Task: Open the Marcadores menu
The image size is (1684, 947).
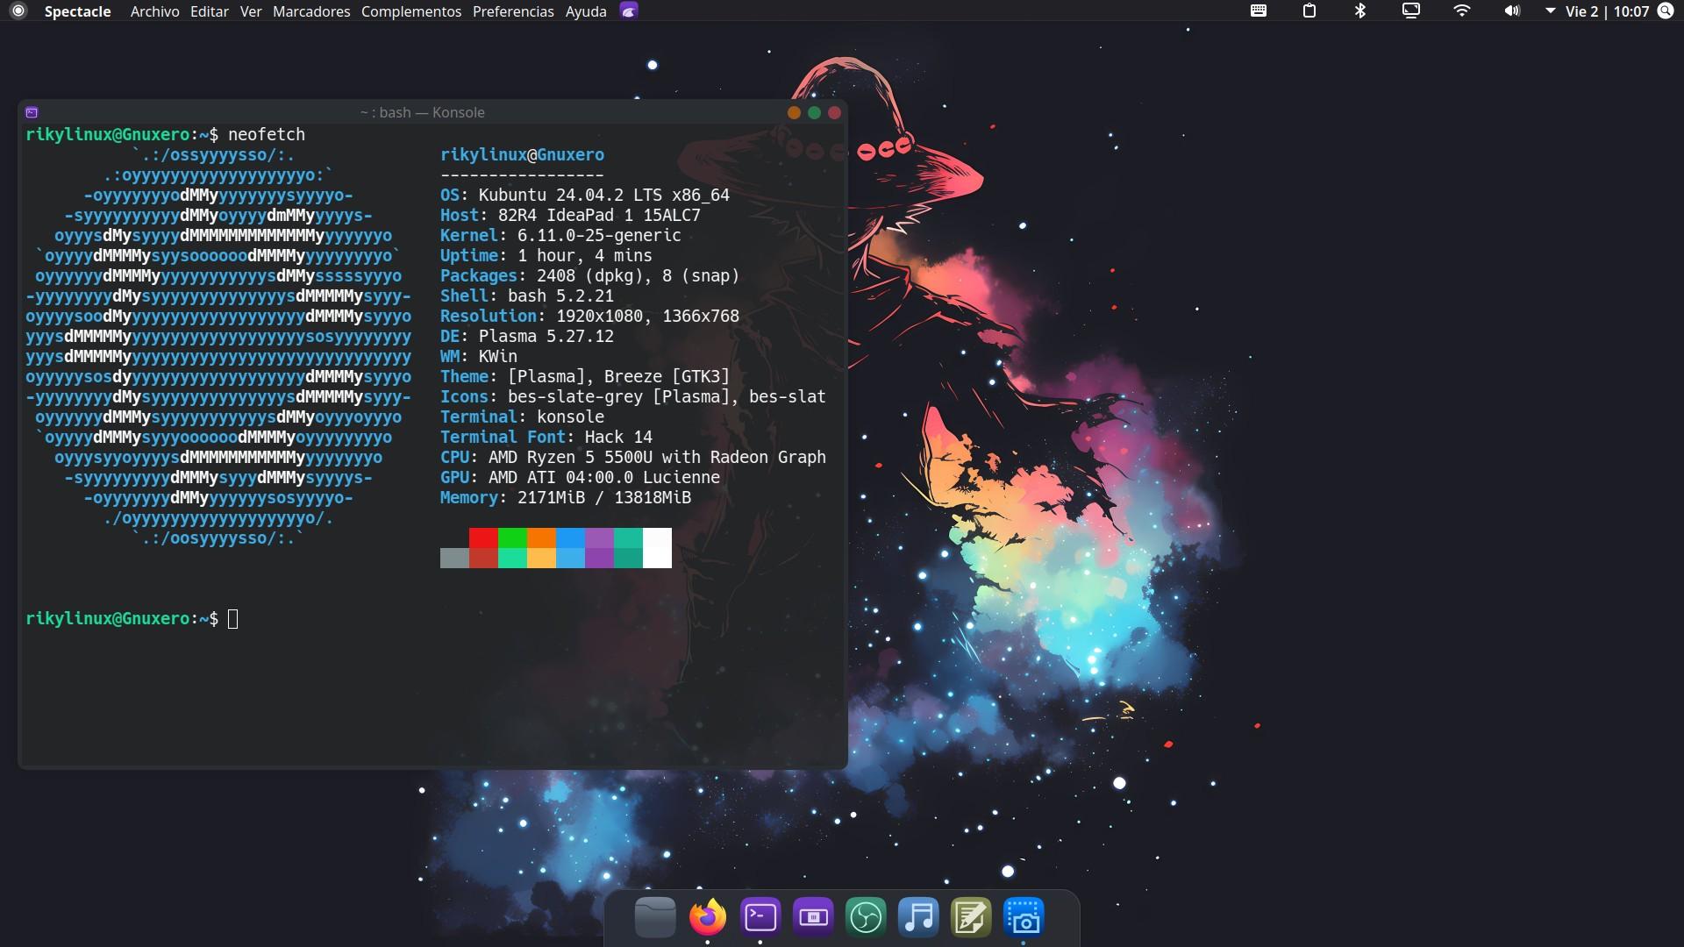Action: pyautogui.click(x=311, y=11)
